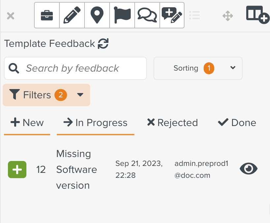270x223 pixels.
Task: Select the add-comment tool
Action: point(172,15)
